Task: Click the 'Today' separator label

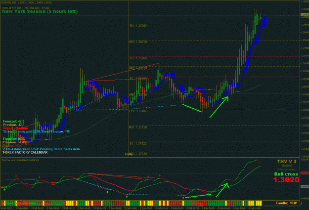Action: pyautogui.click(x=129, y=154)
